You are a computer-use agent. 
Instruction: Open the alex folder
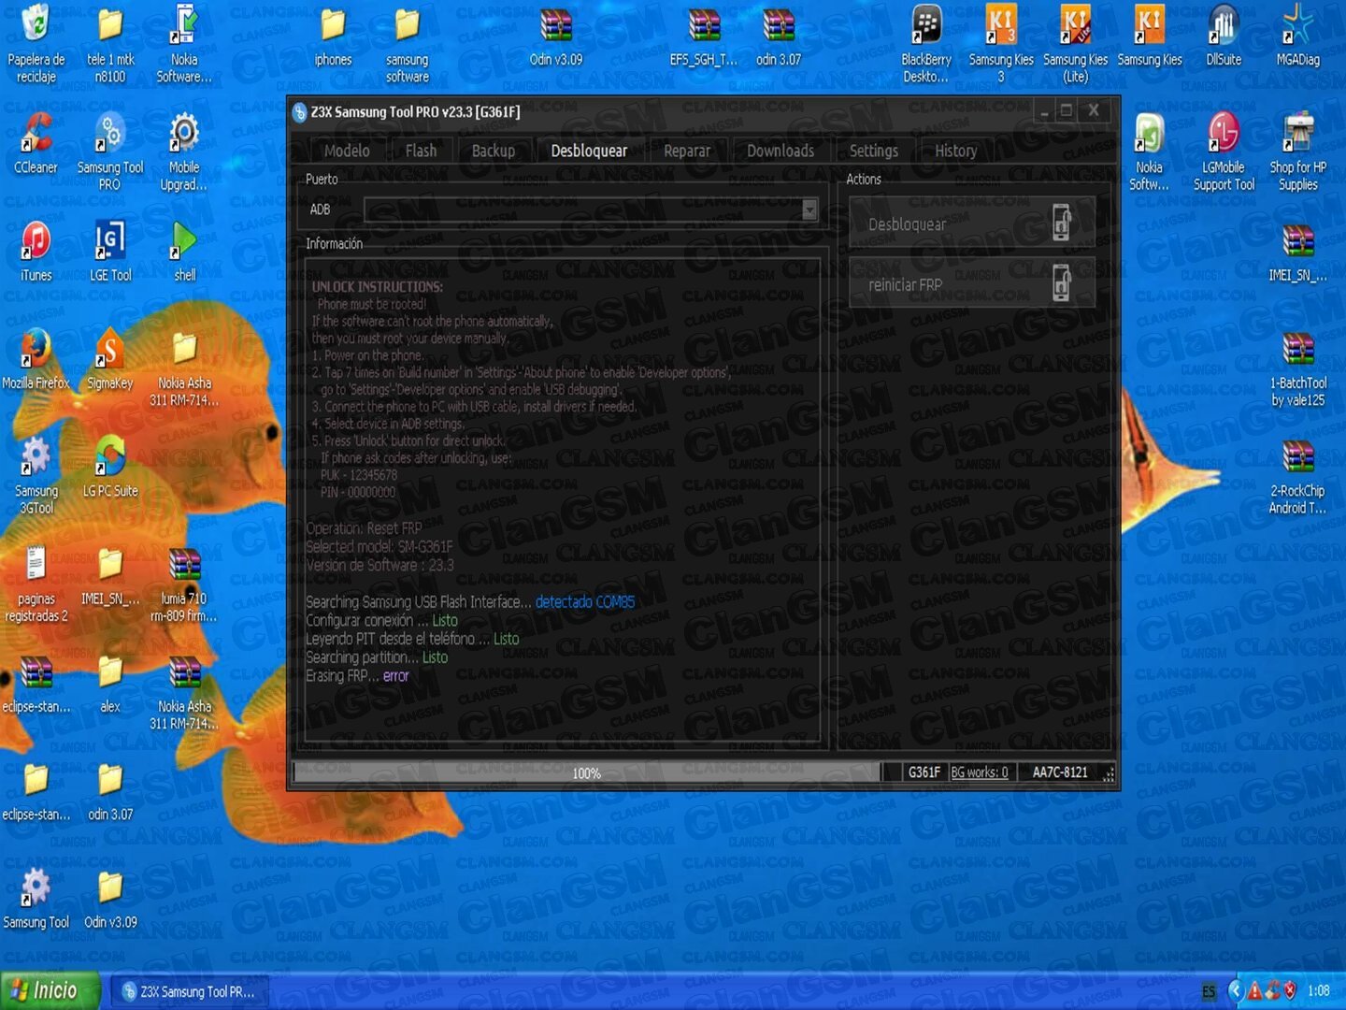(x=110, y=683)
